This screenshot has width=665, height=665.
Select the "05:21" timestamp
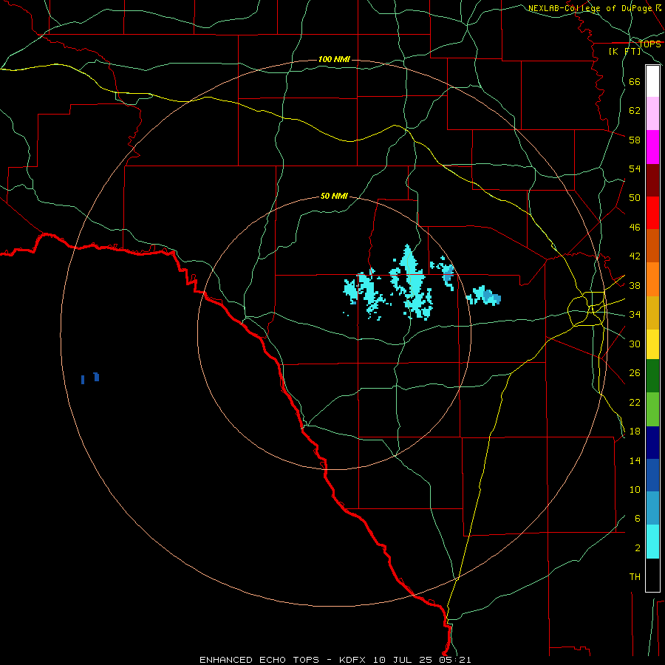[x=455, y=660]
